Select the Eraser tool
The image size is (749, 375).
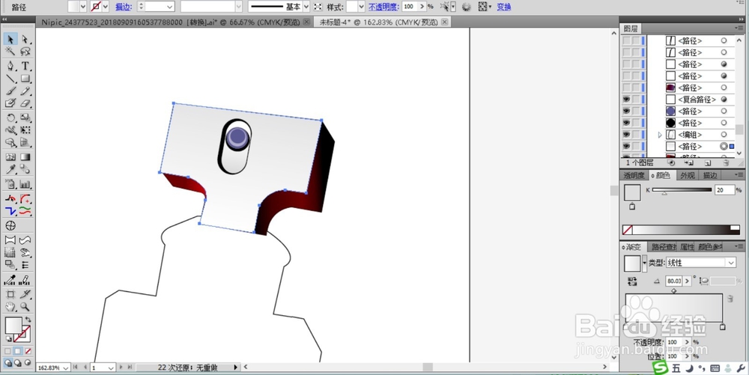click(25, 103)
